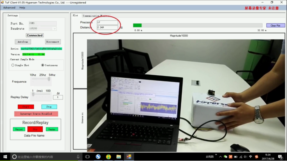The image size is (287, 161).
Task: Expand the Baudrate dropdown
Action: pyautogui.click(x=54, y=29)
